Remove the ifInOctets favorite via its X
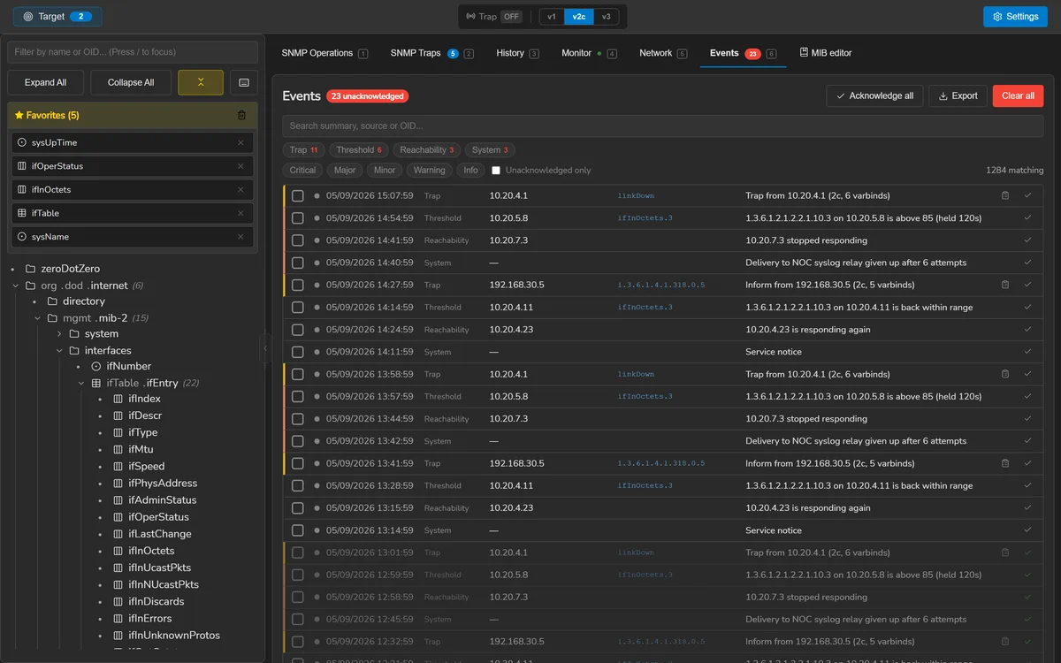 pos(240,189)
